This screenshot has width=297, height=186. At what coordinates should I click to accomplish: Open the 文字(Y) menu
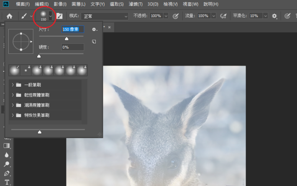coord(97,4)
